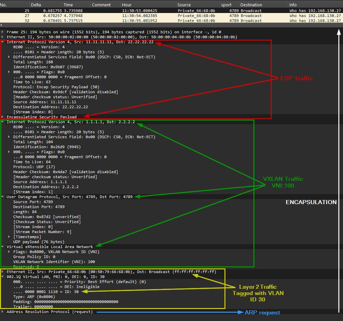343x321 pixels.
Task: Select 'Header Checksum: 0x9dcf' field
Action: [x=66, y=92]
